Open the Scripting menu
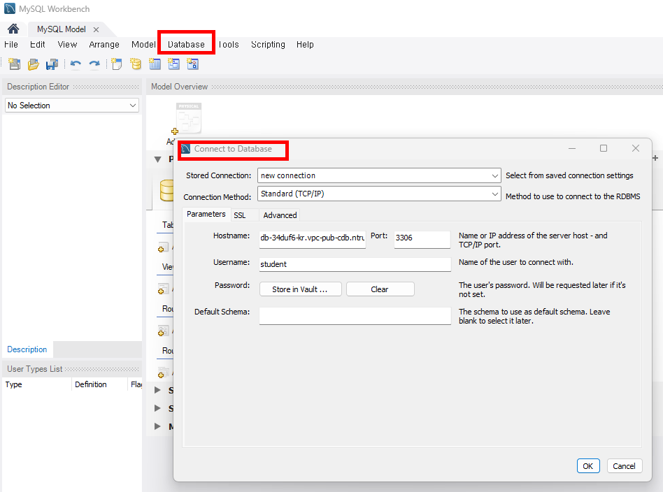The height and width of the screenshot is (492, 663). point(268,45)
